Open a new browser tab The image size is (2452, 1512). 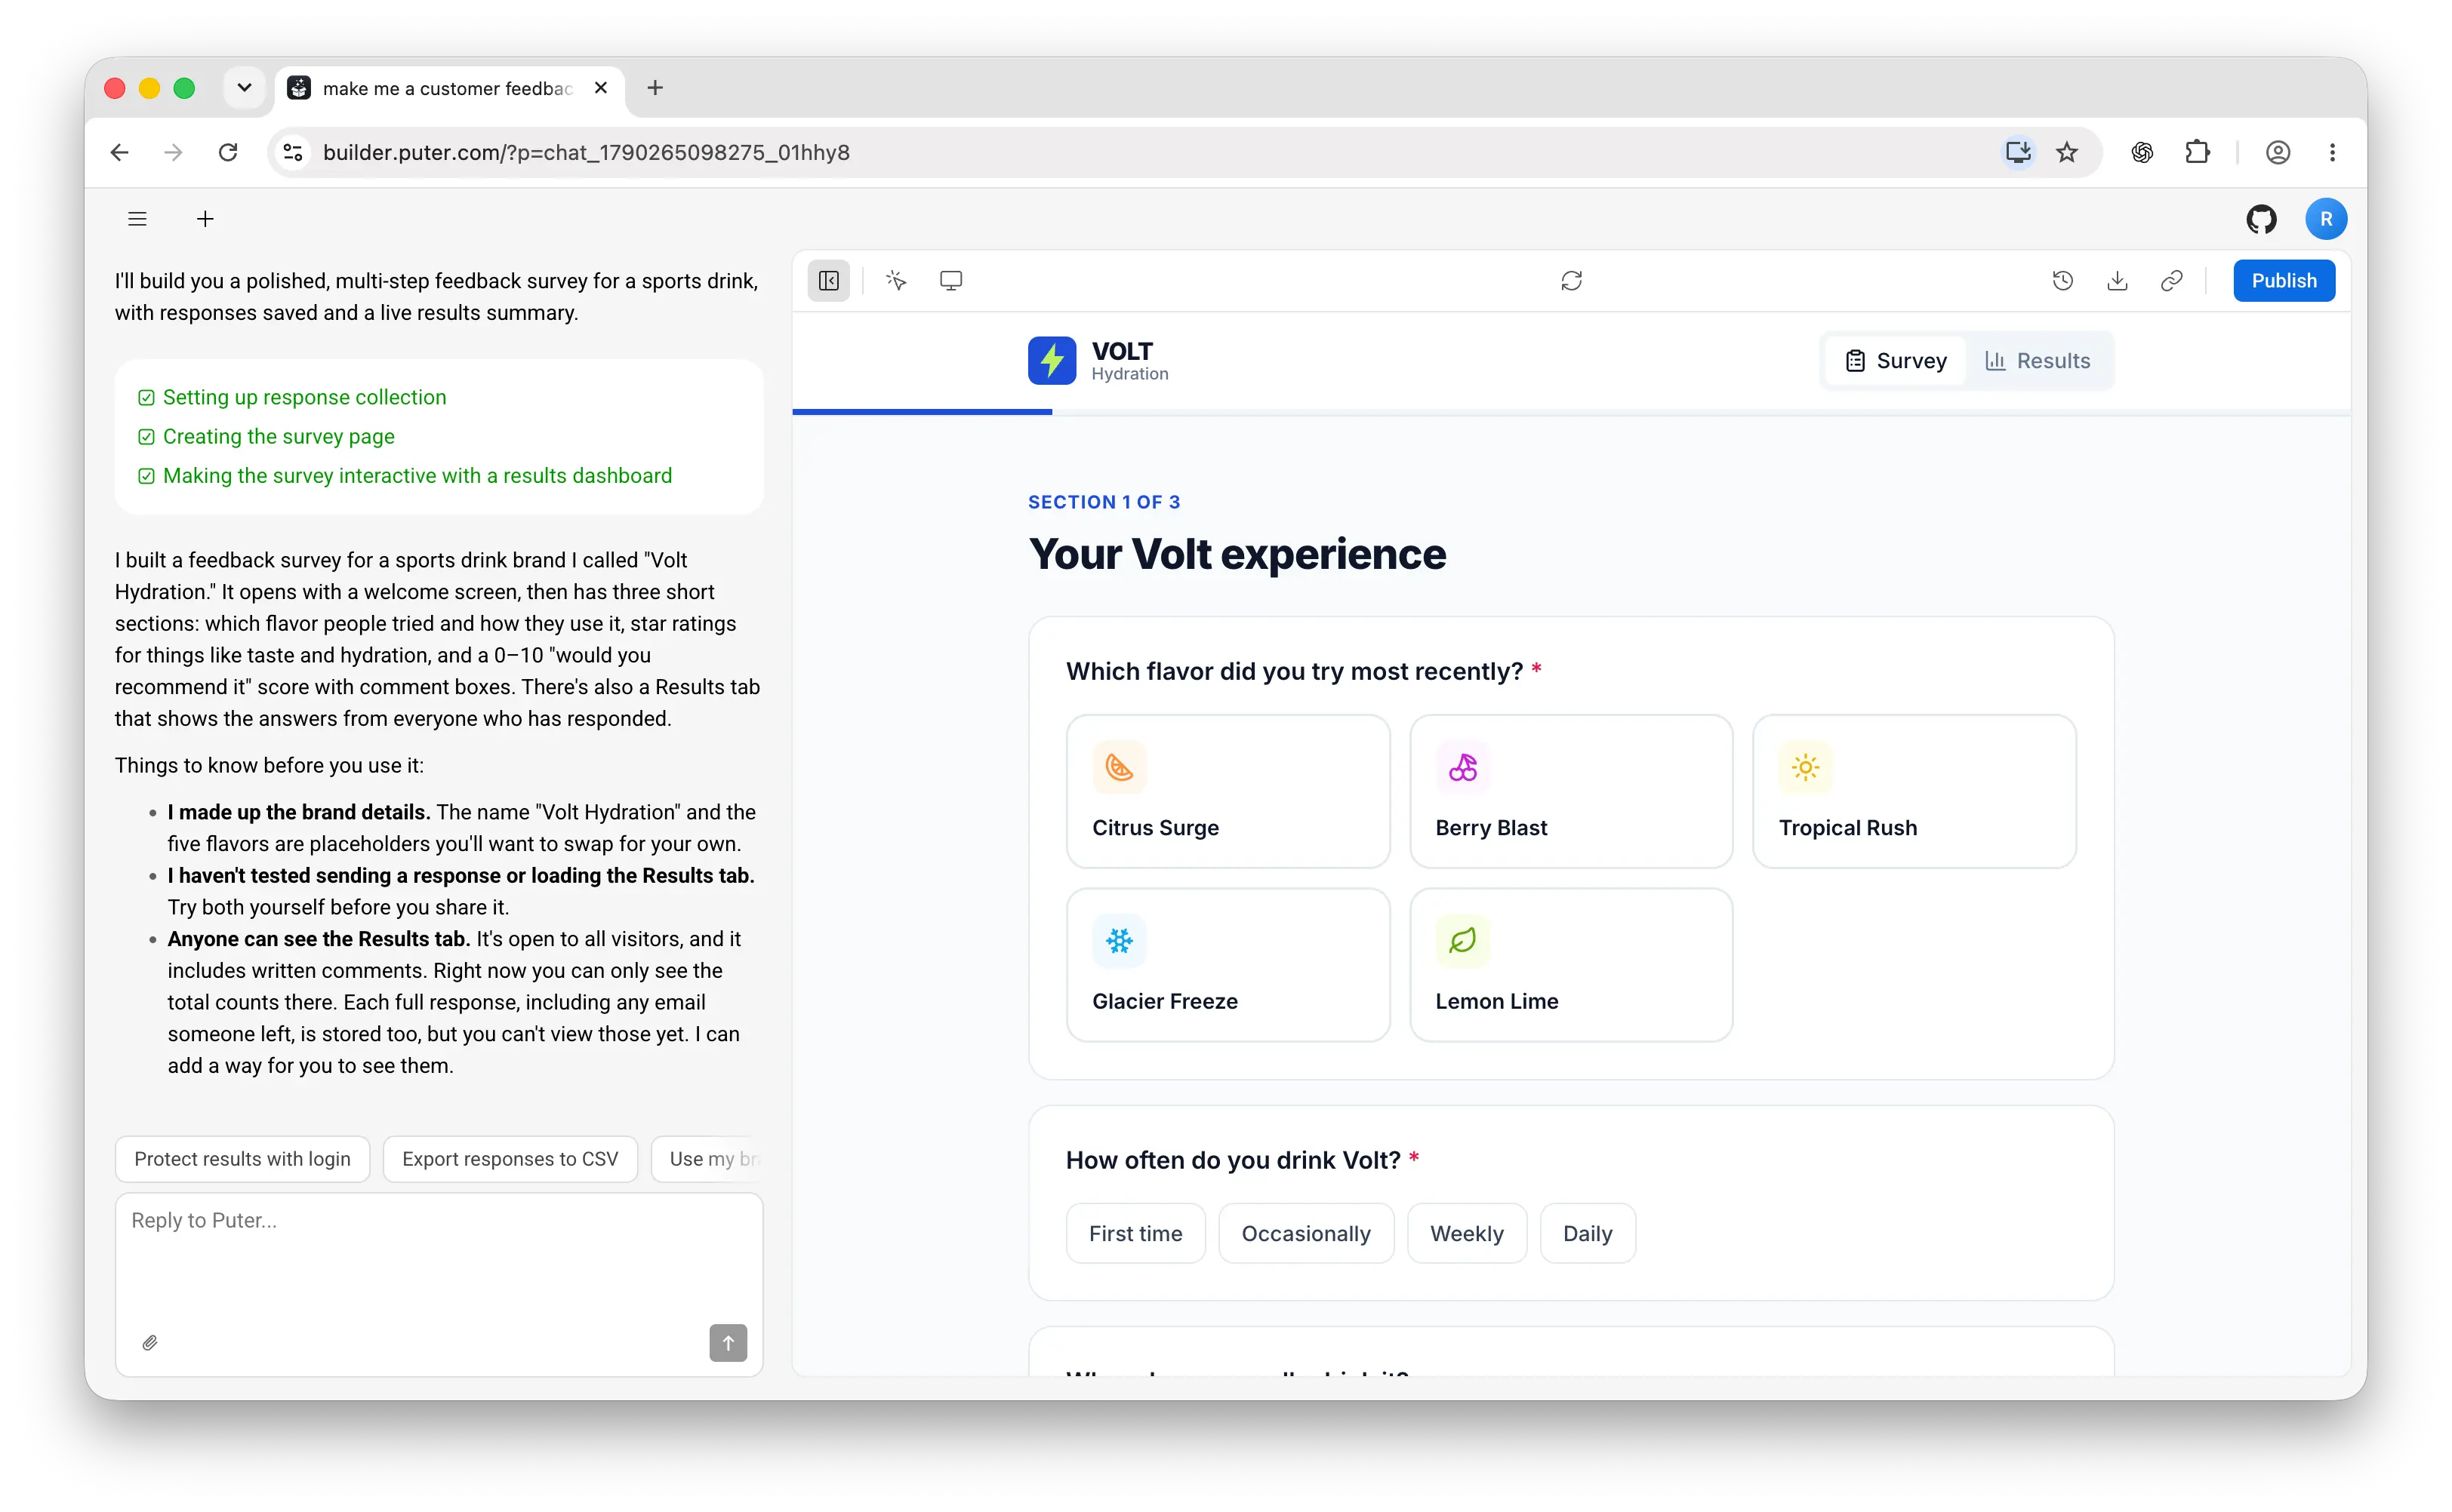click(655, 88)
